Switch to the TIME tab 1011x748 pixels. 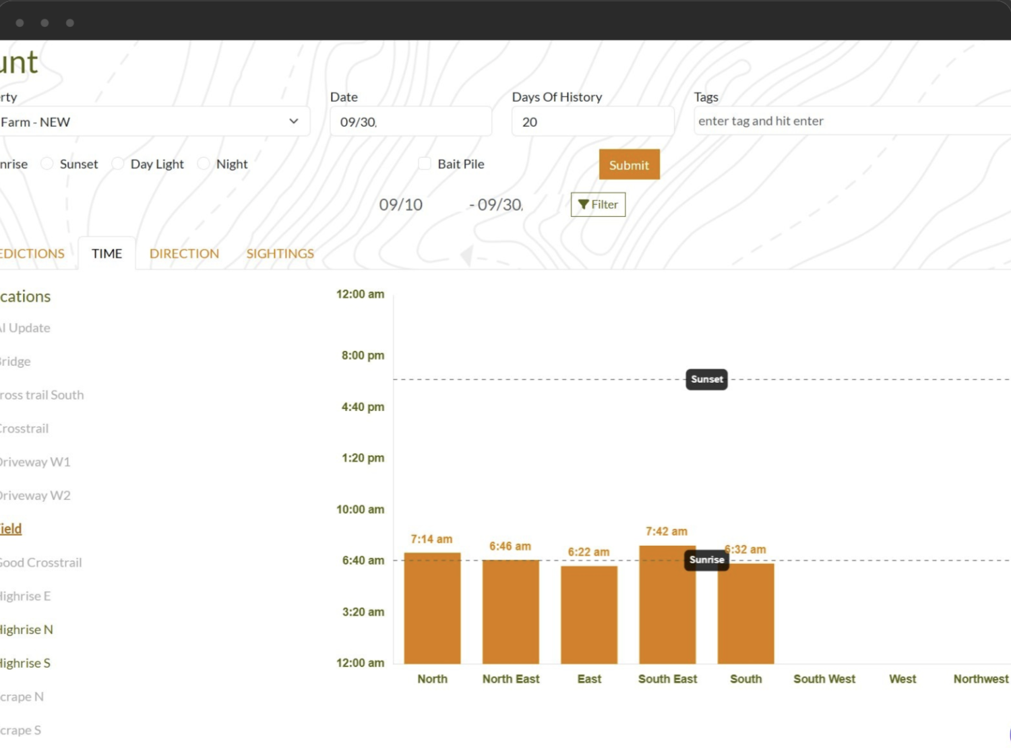[107, 253]
